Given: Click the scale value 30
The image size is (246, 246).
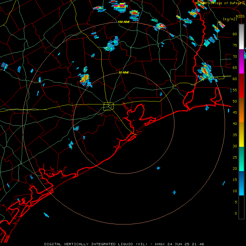Looking at the screenshot, I should click(235, 146).
